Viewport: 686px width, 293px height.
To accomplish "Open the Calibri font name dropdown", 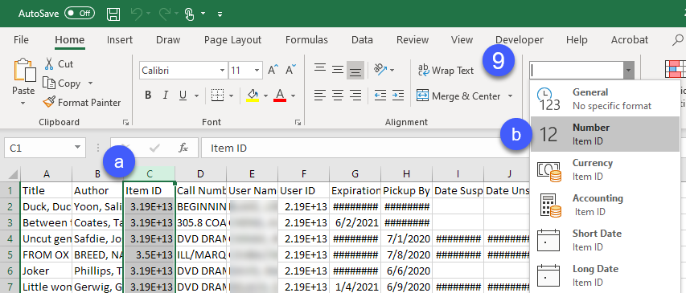I will coord(222,71).
